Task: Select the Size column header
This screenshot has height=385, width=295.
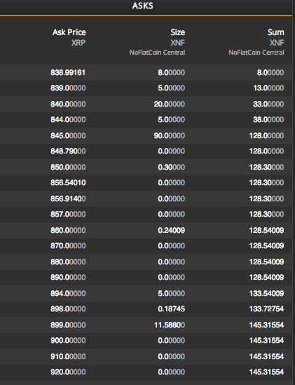Action: click(x=178, y=32)
